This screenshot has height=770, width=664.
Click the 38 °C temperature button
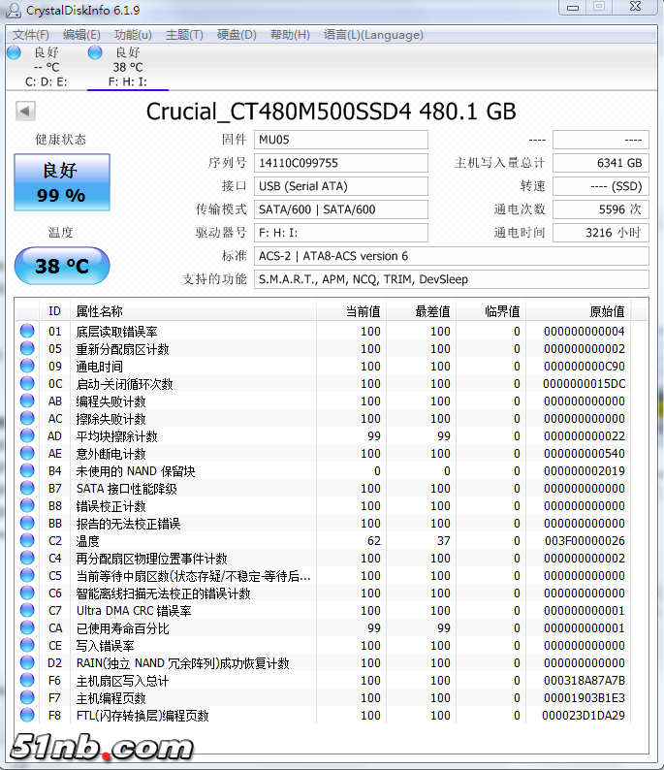[62, 266]
